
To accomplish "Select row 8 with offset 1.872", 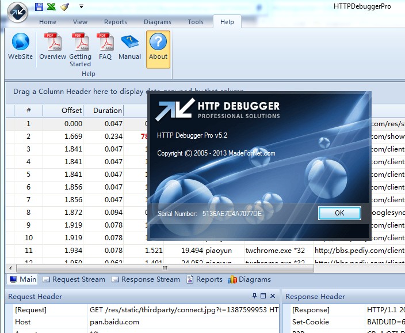I will (x=77, y=213).
